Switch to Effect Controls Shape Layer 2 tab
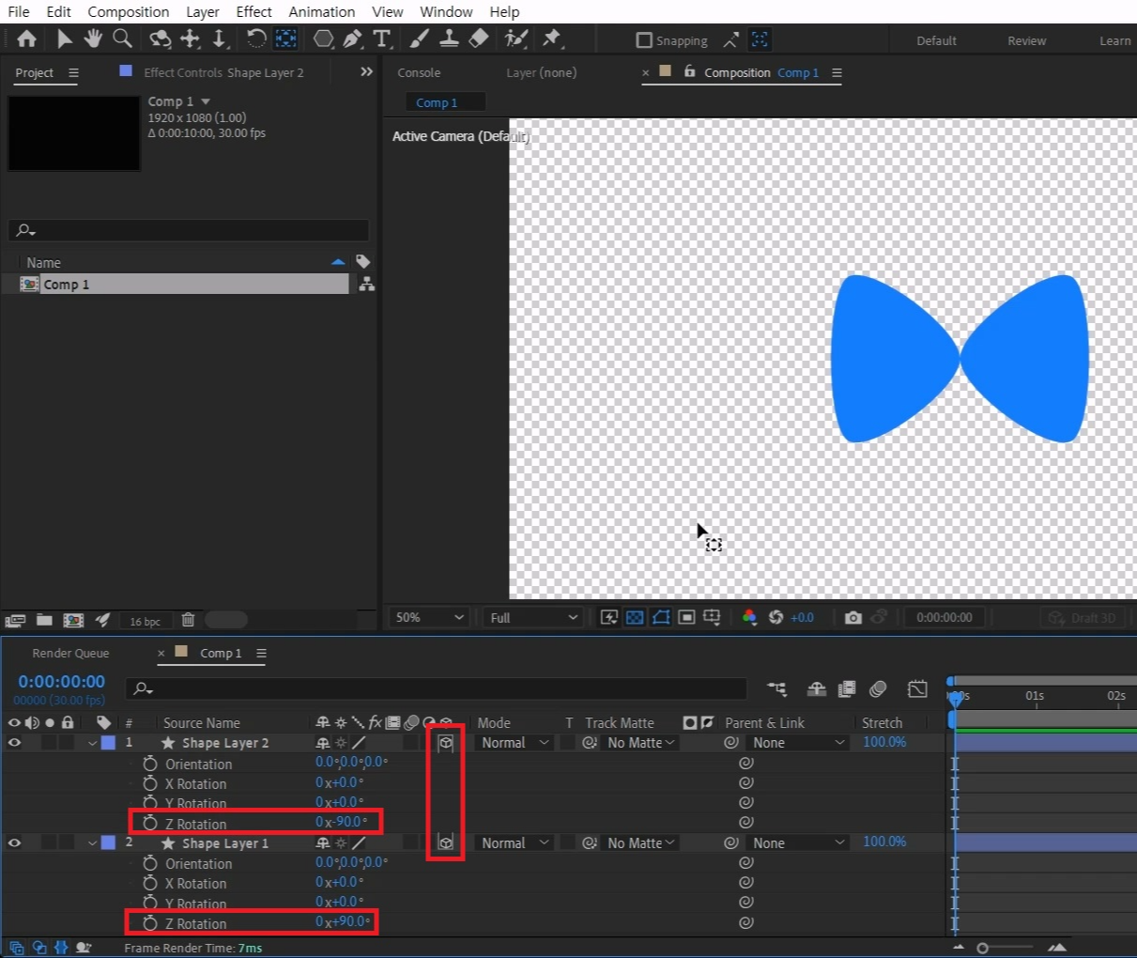Viewport: 1137px width, 958px height. [x=223, y=72]
